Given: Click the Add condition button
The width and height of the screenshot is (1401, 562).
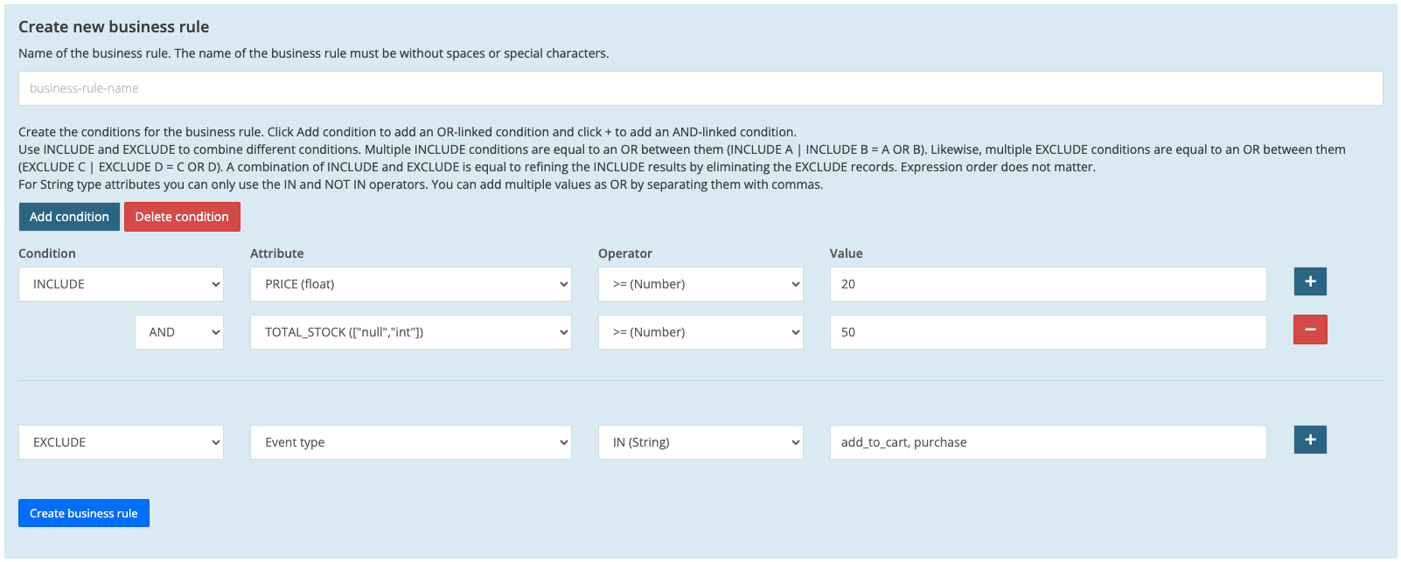Looking at the screenshot, I should (69, 217).
